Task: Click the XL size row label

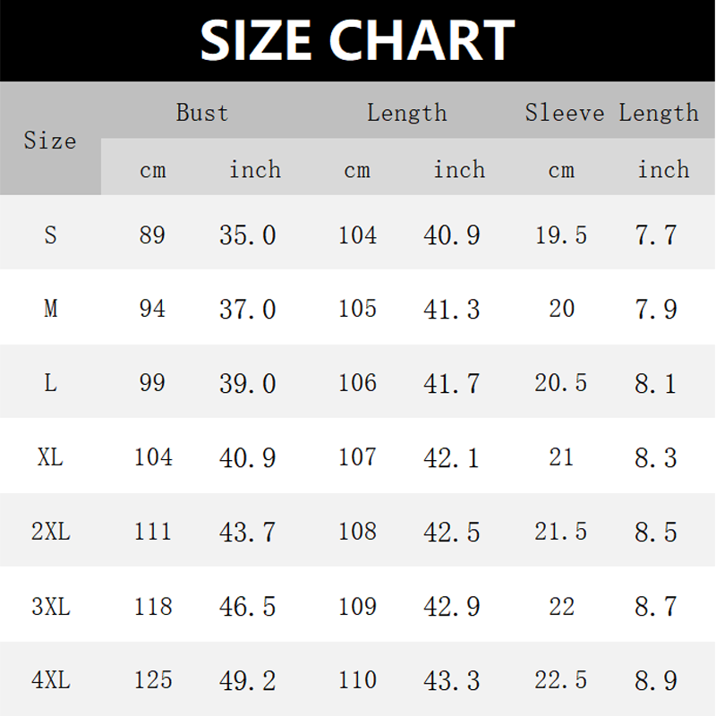Action: 50,457
